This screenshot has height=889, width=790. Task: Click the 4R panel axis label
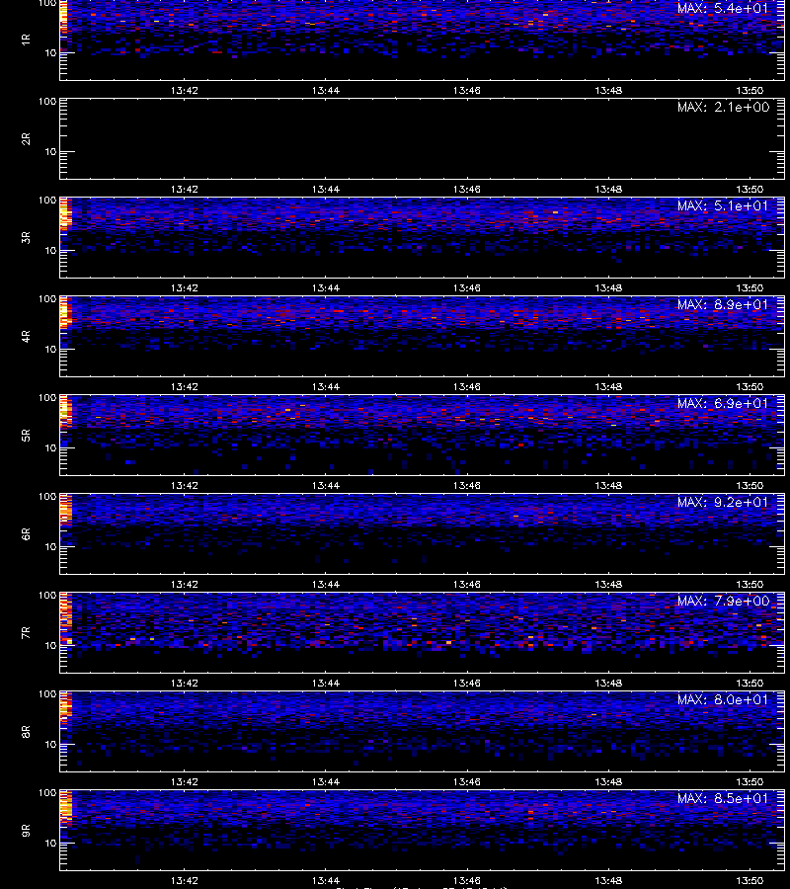coord(26,336)
